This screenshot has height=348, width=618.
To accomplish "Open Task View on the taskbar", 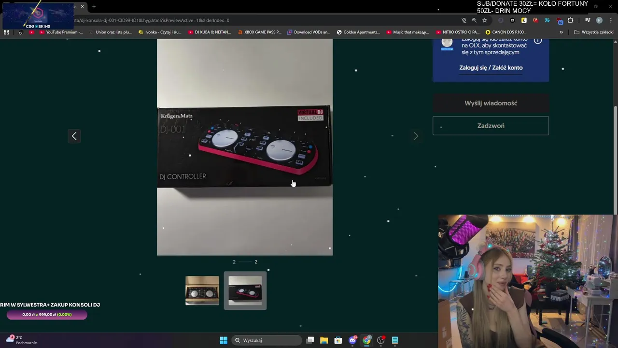I will pyautogui.click(x=310, y=340).
